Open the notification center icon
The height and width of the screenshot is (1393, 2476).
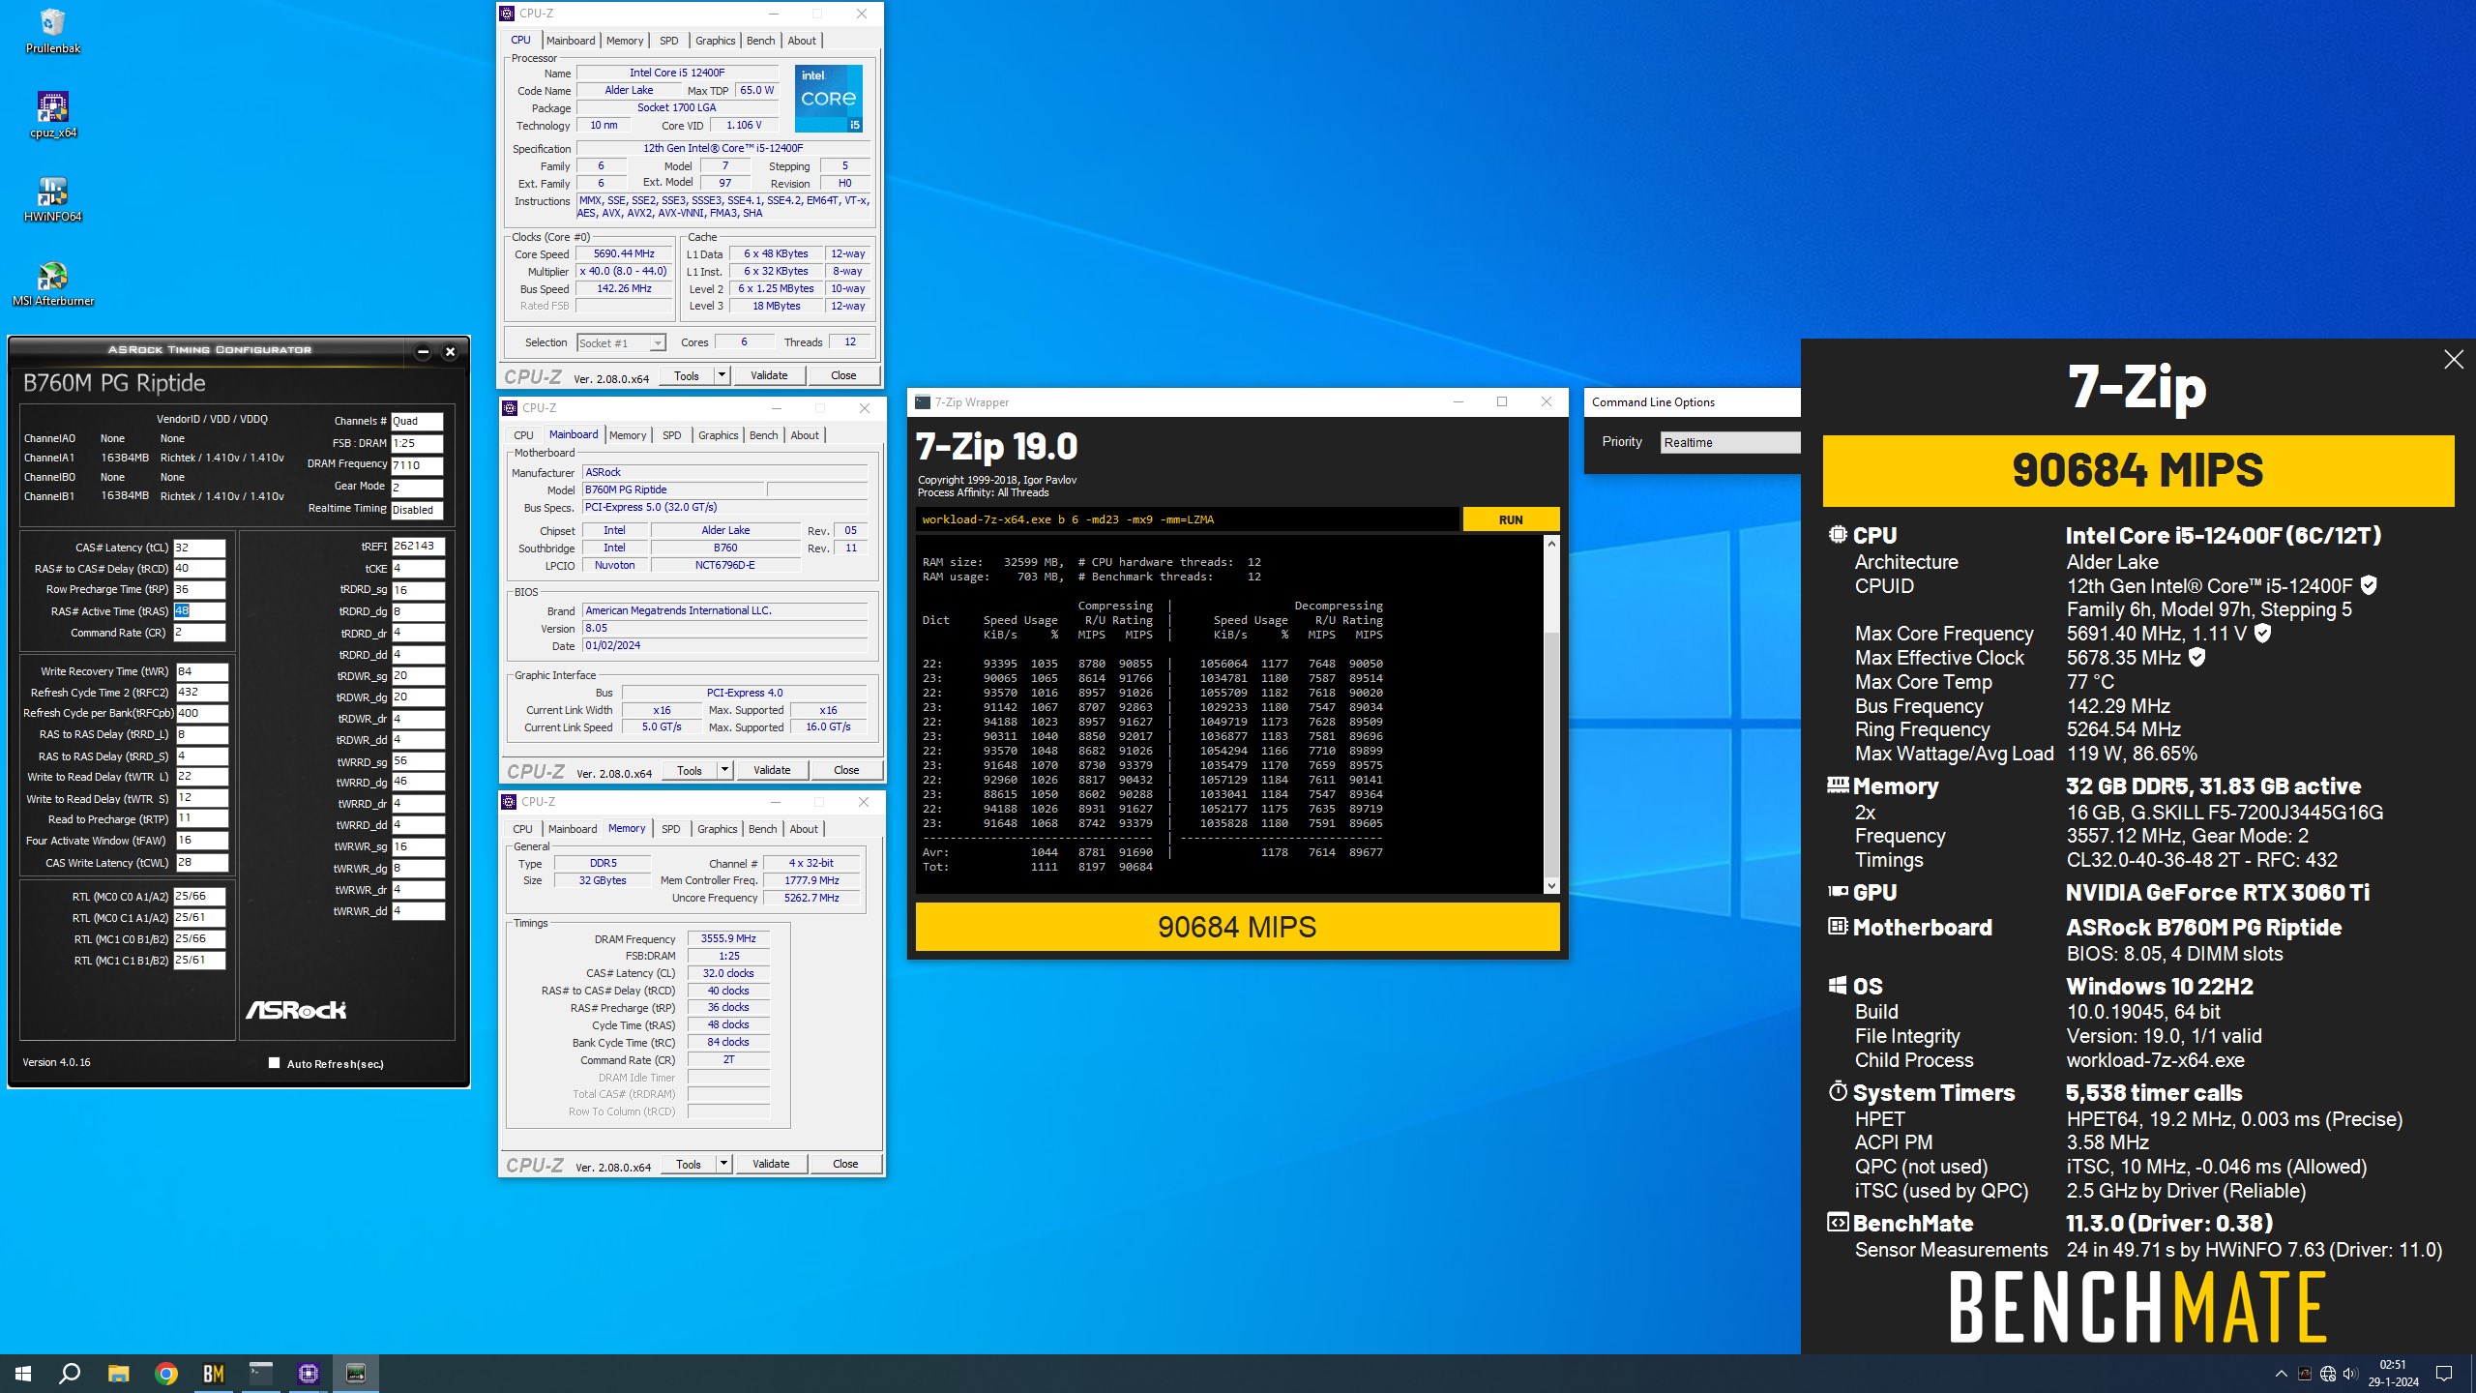[x=2444, y=1374]
